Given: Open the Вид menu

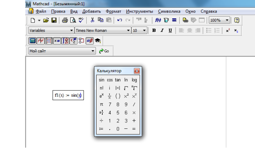Looking at the screenshot, I should (74, 11).
